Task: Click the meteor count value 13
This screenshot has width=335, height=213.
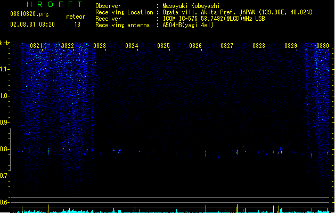Action: point(77,24)
